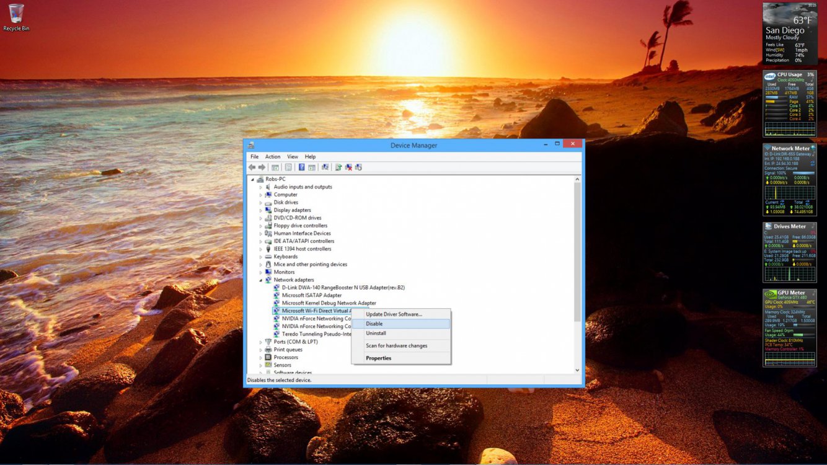Open the View menu
This screenshot has height=465, width=827.
[x=293, y=157]
